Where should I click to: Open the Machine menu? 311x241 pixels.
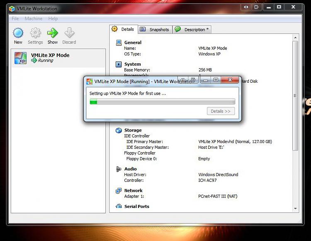pyautogui.click(x=34, y=19)
